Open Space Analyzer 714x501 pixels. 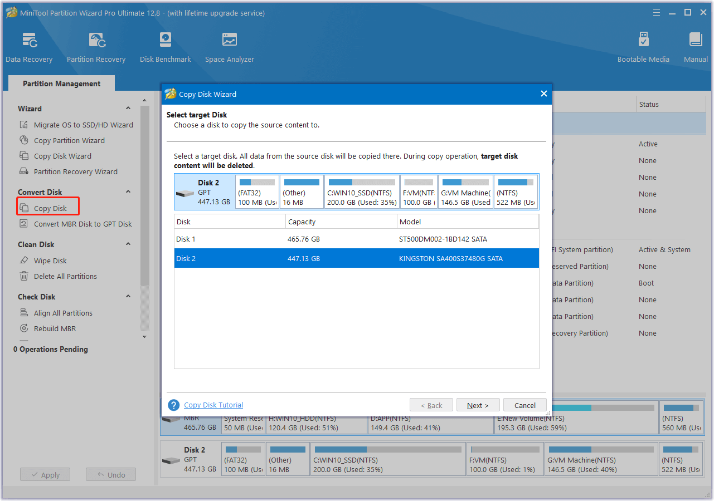point(229,48)
